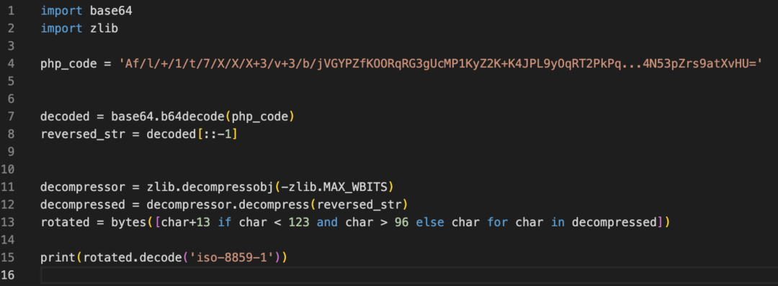Image resolution: width=778 pixels, height=286 pixels.
Task: Select line number 4 in the gutter
Action: [12, 64]
